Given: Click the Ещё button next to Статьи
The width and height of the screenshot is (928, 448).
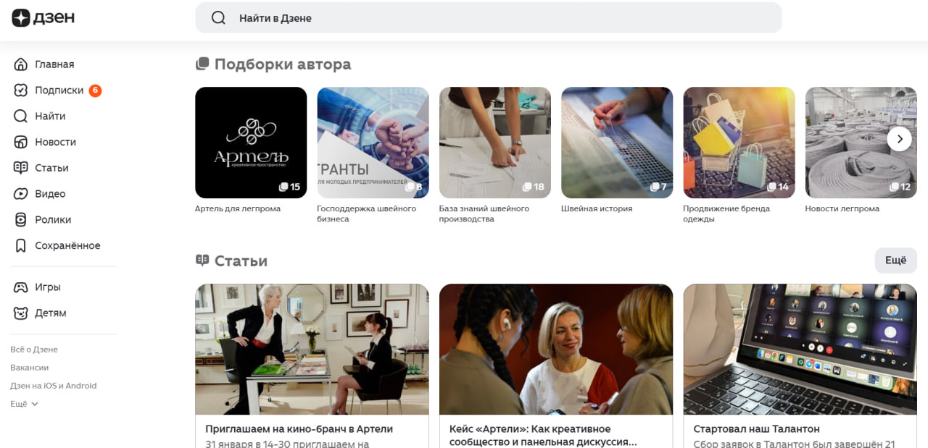Looking at the screenshot, I should [896, 261].
